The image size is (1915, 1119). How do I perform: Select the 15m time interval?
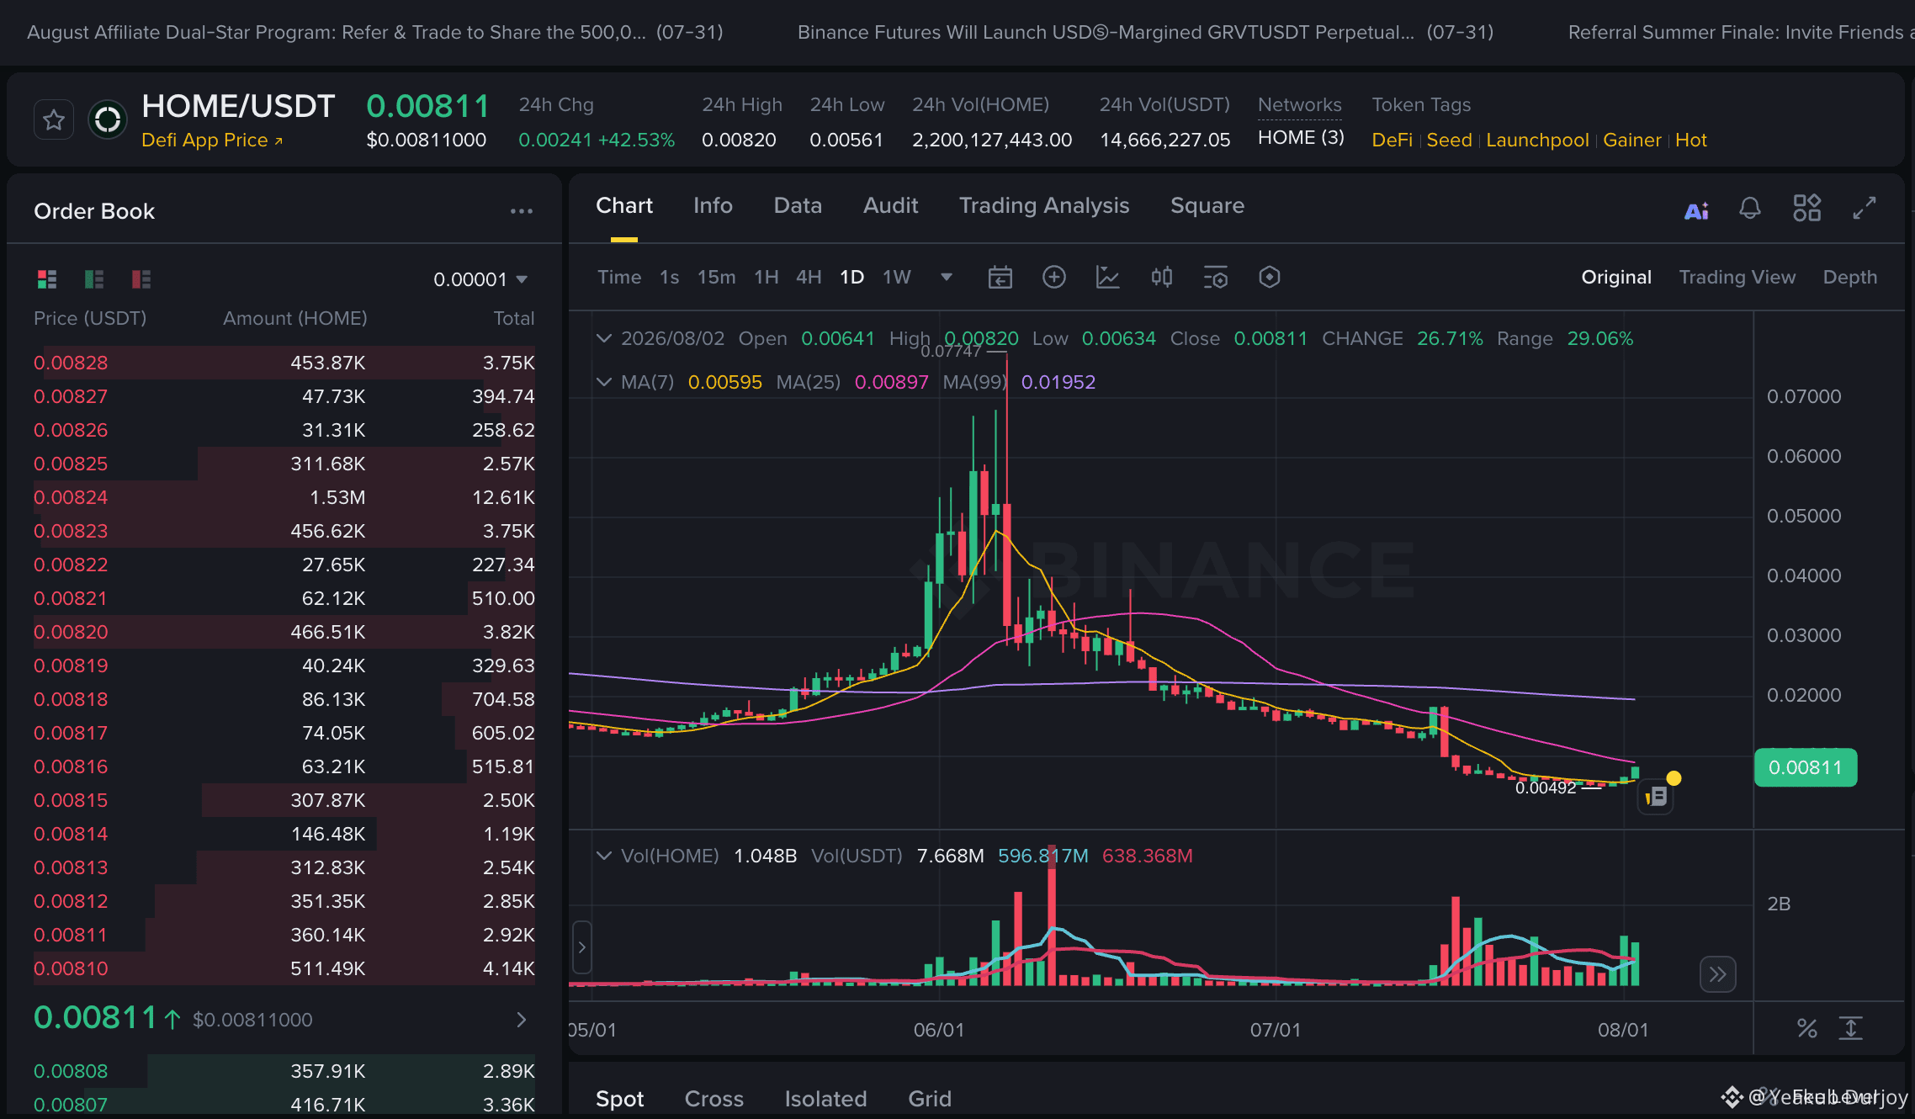click(716, 277)
